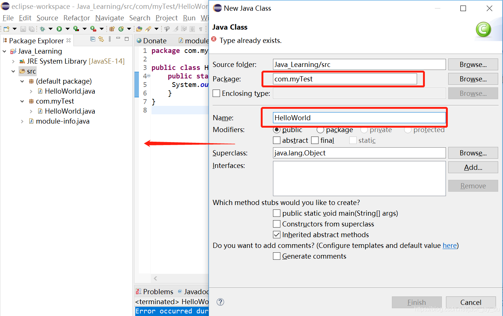503x316 pixels.
Task: Click Browse next to Source folder
Action: tap(473, 64)
